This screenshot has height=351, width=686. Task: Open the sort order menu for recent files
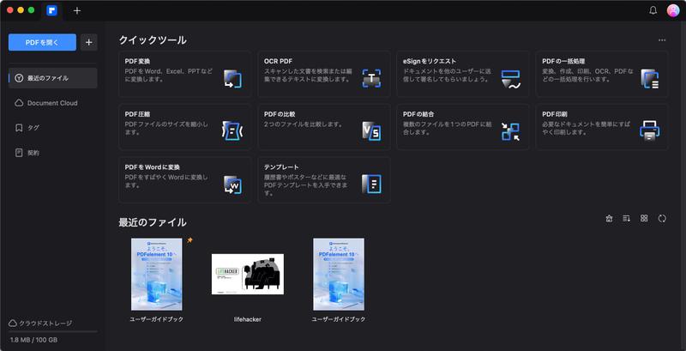pyautogui.click(x=626, y=219)
